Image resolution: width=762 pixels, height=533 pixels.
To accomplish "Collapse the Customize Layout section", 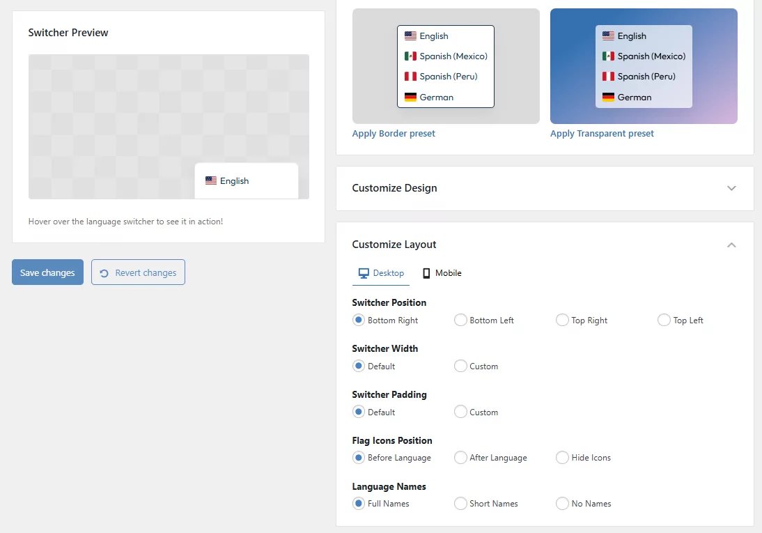I will [x=731, y=245].
